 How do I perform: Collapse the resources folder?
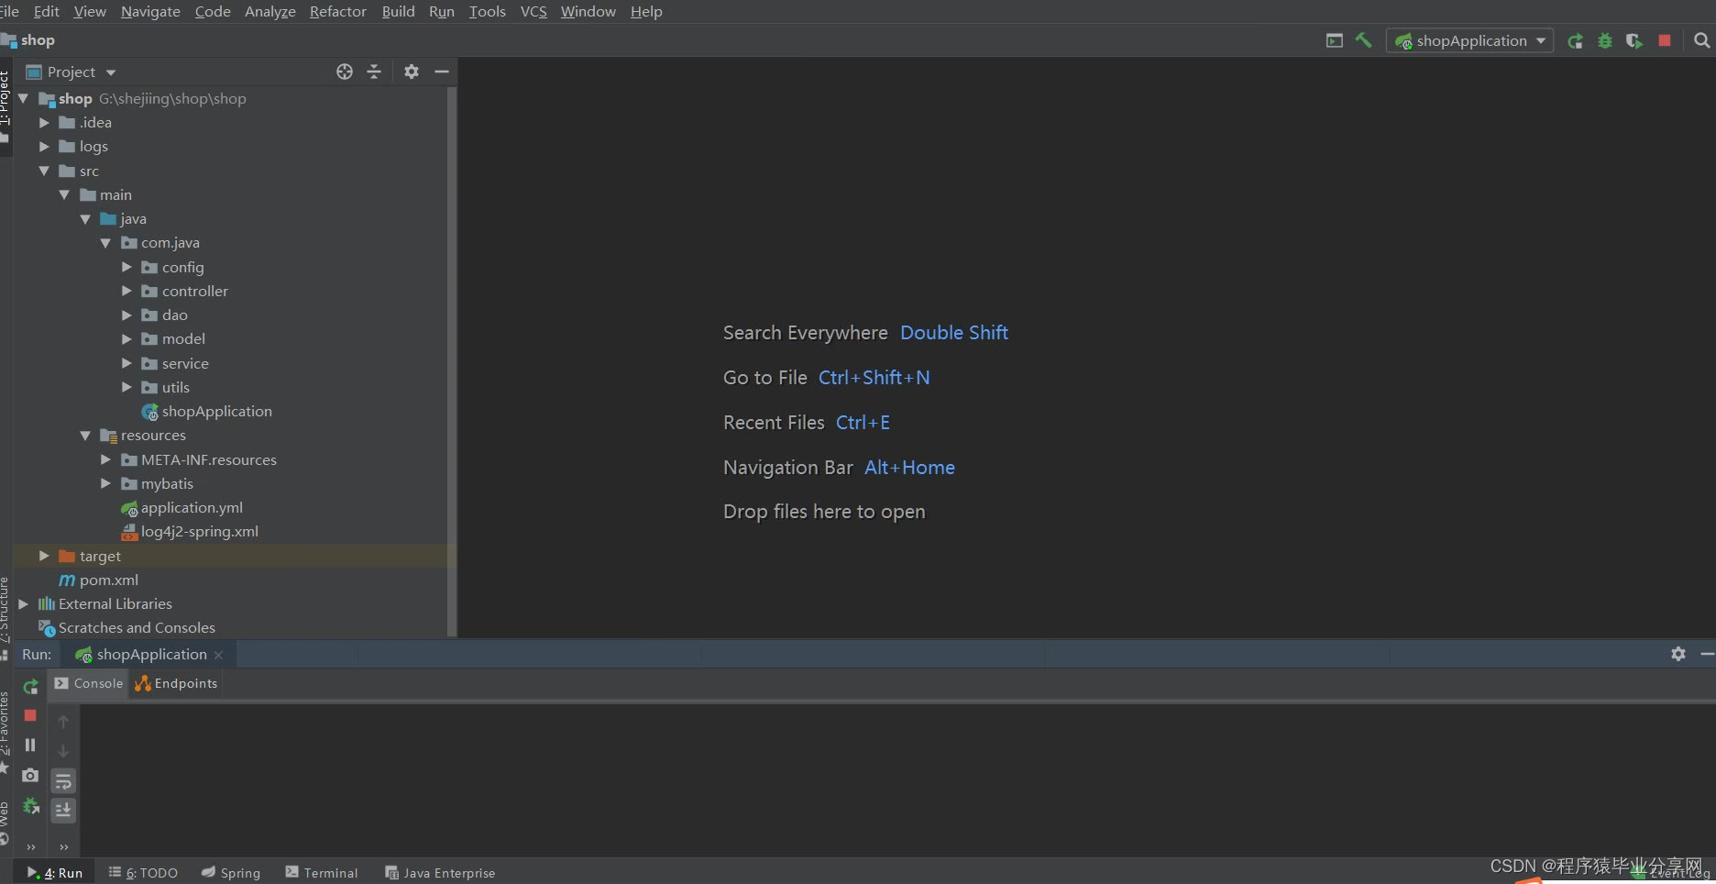pyautogui.click(x=85, y=436)
